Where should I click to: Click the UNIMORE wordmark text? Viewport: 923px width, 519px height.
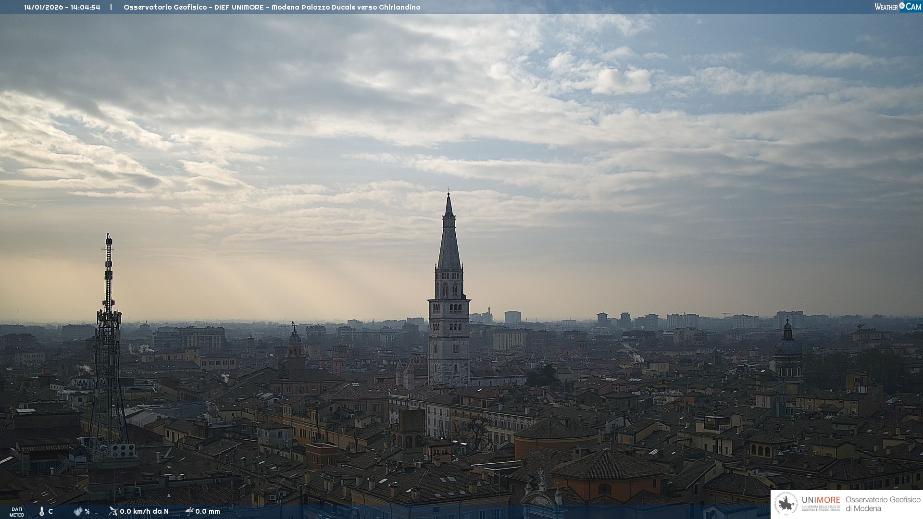coord(821,500)
